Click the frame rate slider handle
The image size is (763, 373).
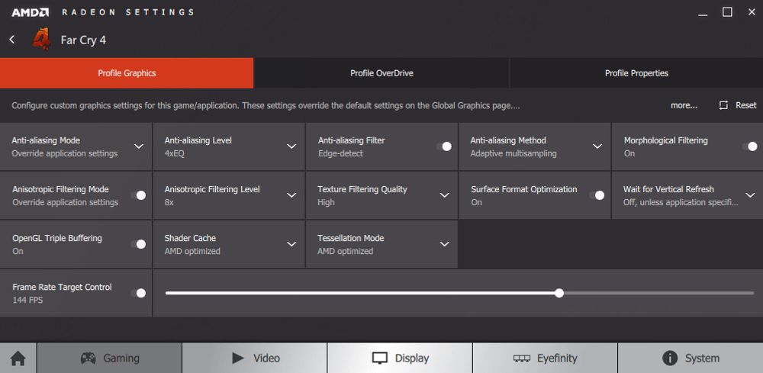tap(559, 293)
